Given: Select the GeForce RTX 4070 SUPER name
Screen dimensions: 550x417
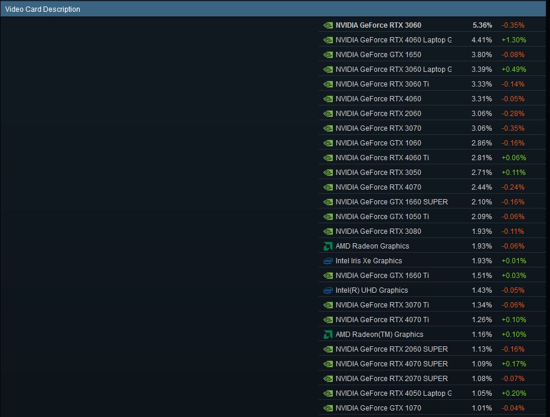Looking at the screenshot, I should pyautogui.click(x=392, y=364).
